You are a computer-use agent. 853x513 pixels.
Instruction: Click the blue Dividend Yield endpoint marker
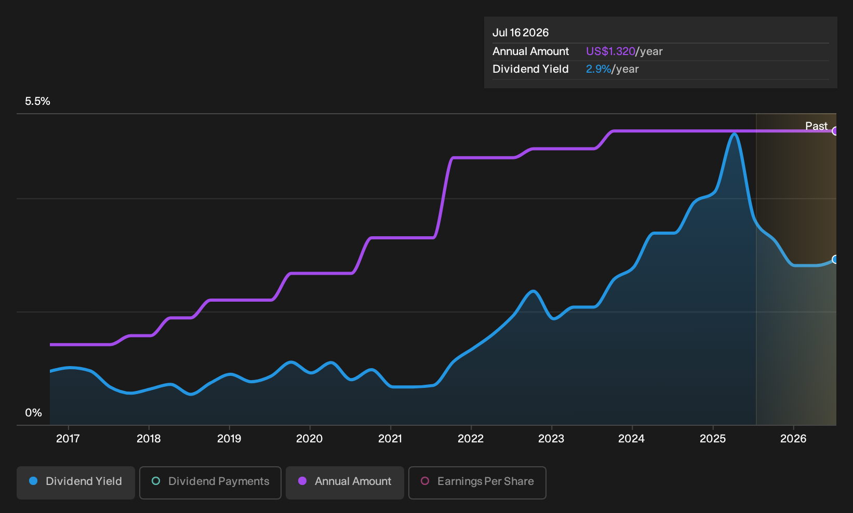tap(835, 259)
